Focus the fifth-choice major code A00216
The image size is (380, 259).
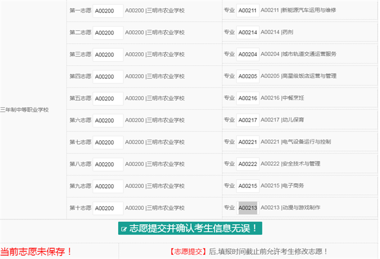248,98
